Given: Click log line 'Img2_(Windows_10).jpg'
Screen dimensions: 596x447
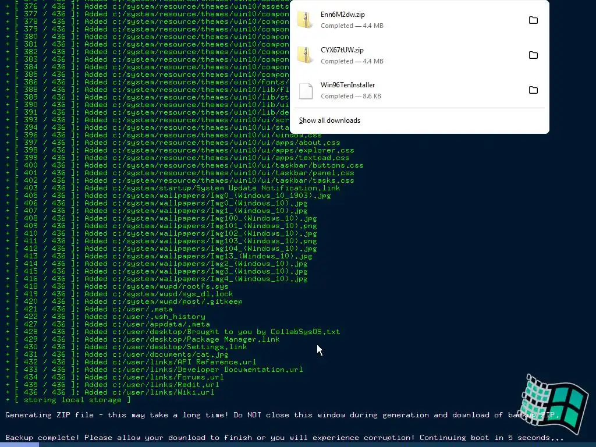Looking at the screenshot, I should (157, 264).
